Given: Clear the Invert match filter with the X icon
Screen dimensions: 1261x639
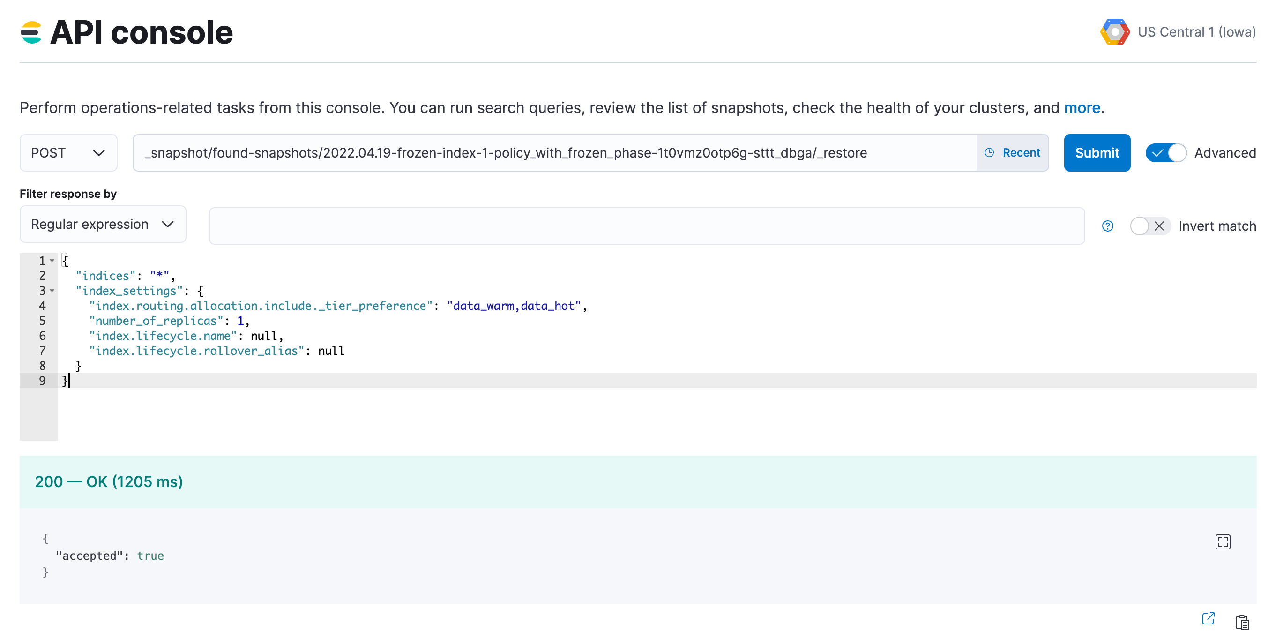Looking at the screenshot, I should pyautogui.click(x=1160, y=226).
